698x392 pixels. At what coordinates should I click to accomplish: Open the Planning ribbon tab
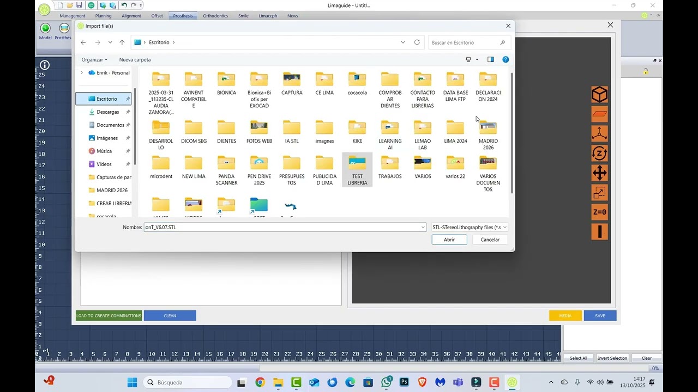(103, 16)
